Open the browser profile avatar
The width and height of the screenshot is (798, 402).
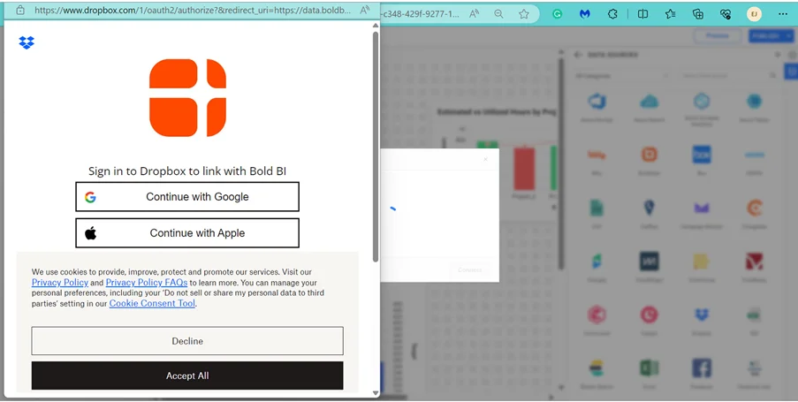coord(754,14)
